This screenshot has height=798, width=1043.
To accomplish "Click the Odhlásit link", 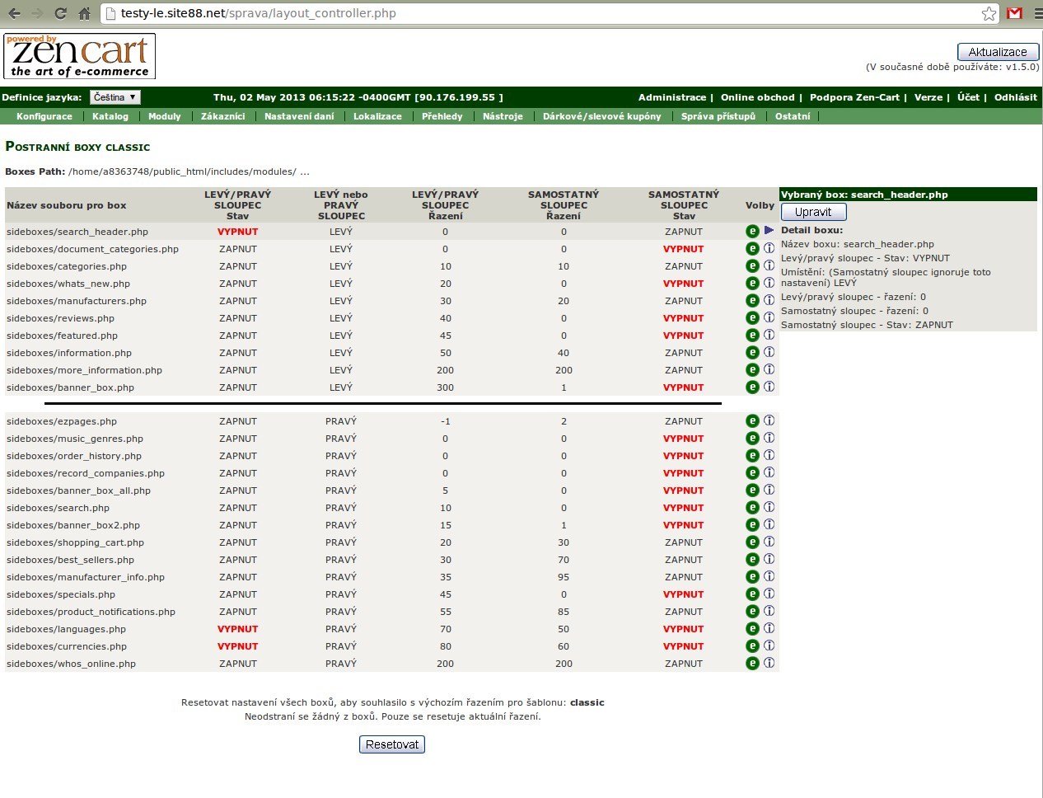I will (1015, 97).
